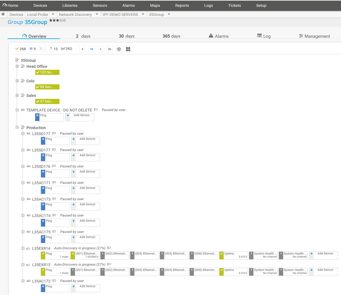Click the flag icon next to TEMPLATE DEVICE
The height and width of the screenshot is (295, 341).
(96, 110)
